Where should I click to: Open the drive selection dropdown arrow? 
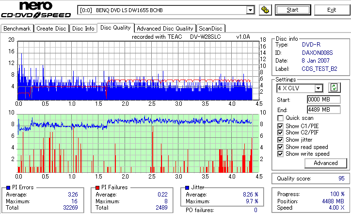(250, 10)
